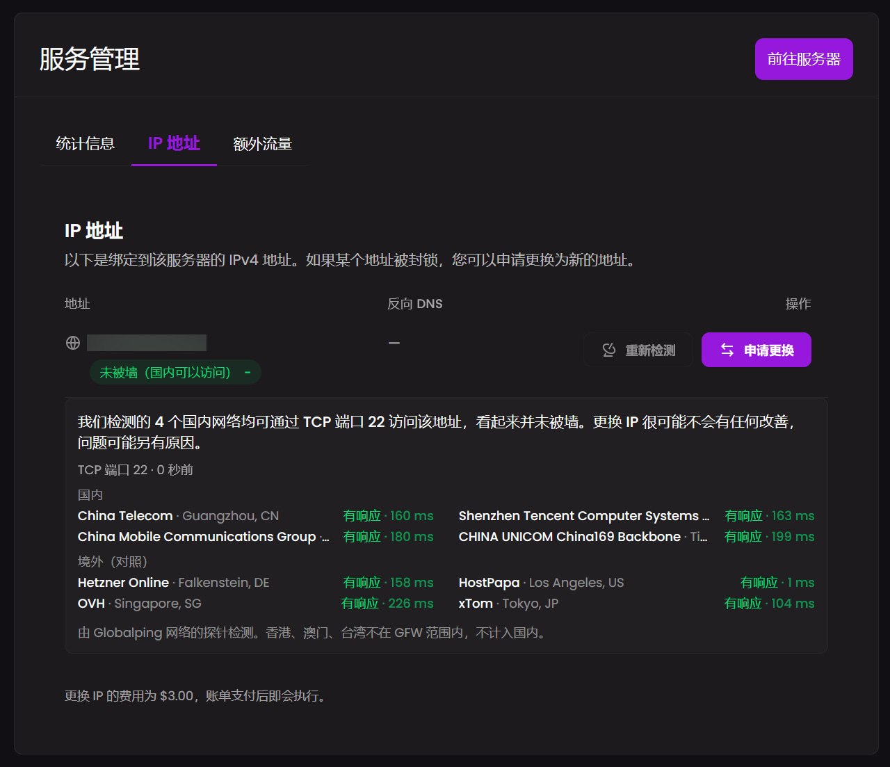Image resolution: width=890 pixels, height=767 pixels.
Task: Click the 有响应 · 1 ms result
Action: click(777, 583)
